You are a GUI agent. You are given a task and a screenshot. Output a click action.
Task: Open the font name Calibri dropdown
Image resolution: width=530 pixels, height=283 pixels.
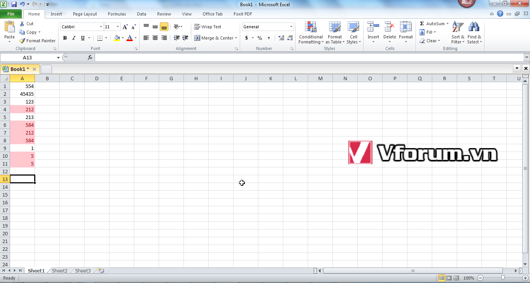click(x=101, y=27)
